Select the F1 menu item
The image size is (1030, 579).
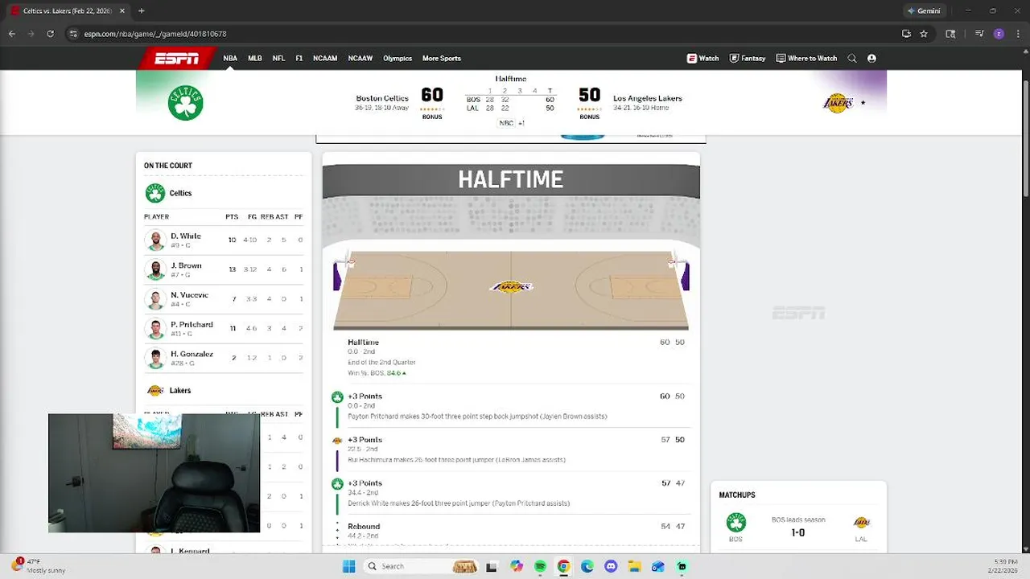click(299, 58)
